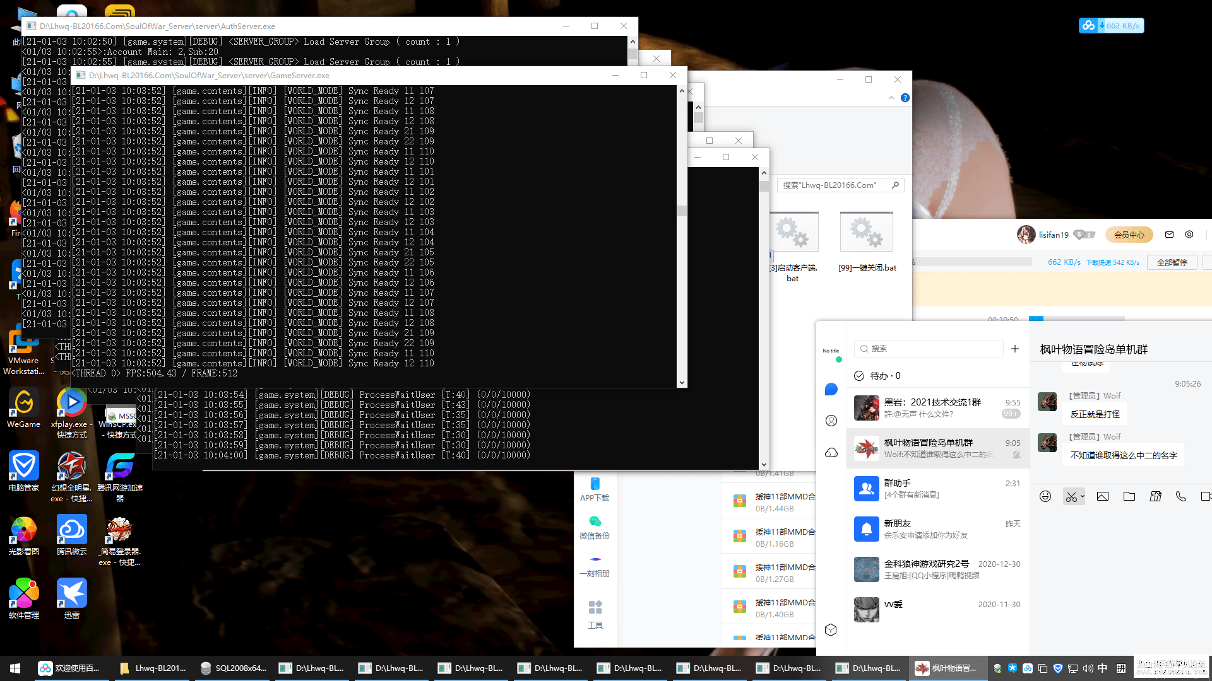The image size is (1212, 681).
Task: Switch to SQL2008x64... taskbar item
Action: pos(232,668)
